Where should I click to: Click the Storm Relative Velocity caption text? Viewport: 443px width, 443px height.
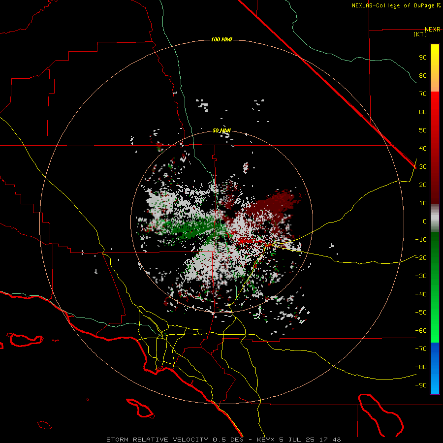coord(223,440)
